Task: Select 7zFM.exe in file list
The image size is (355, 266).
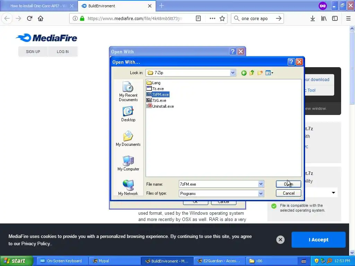Action: (158, 95)
